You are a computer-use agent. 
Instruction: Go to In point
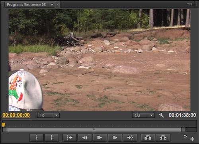[x=69, y=138]
